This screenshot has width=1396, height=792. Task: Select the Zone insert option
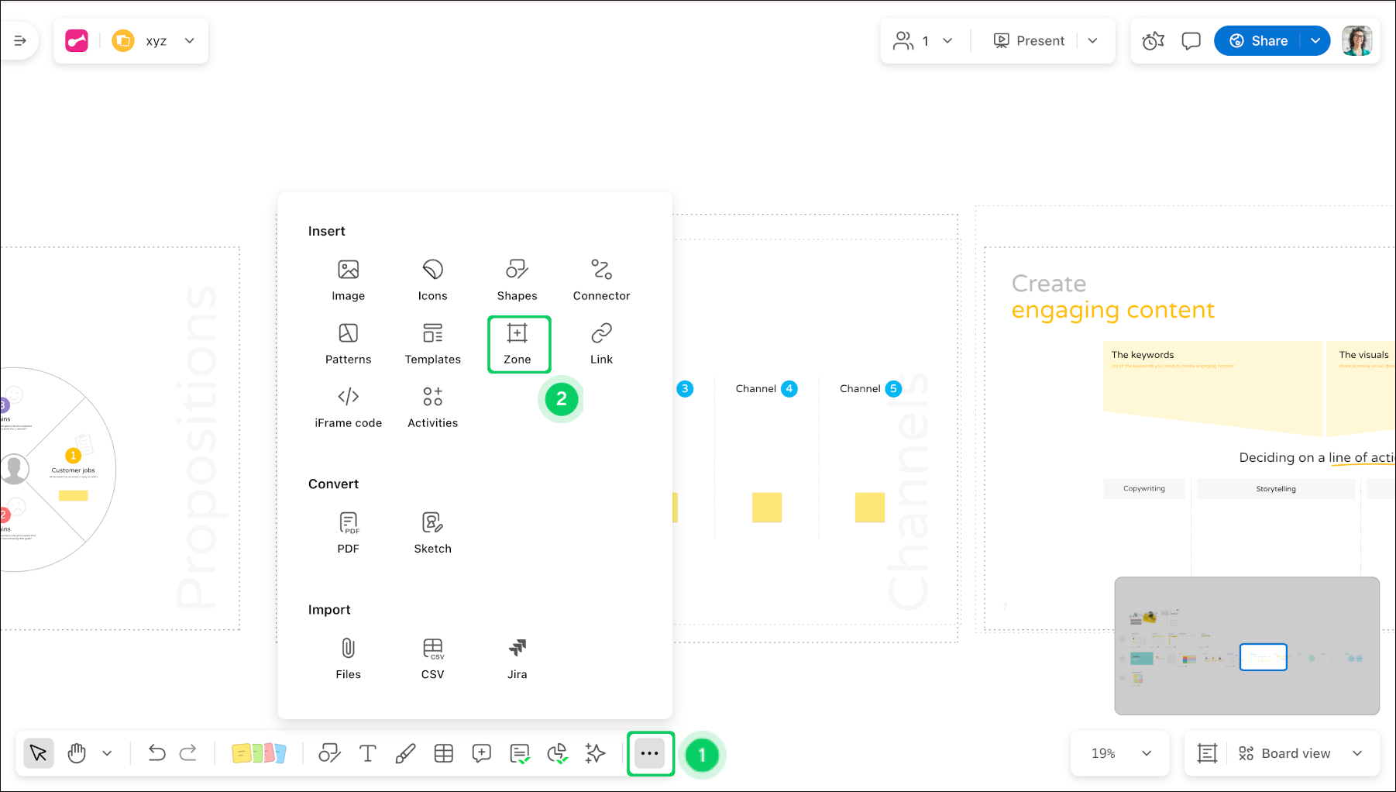tap(517, 343)
